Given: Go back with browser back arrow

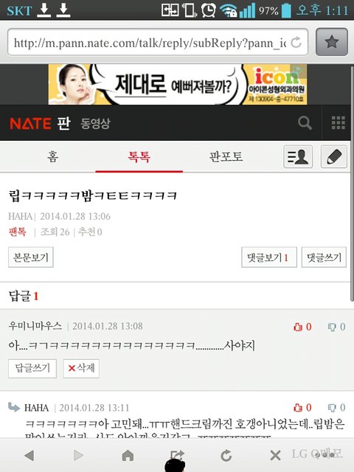Looking at the screenshot, I should [29, 455].
